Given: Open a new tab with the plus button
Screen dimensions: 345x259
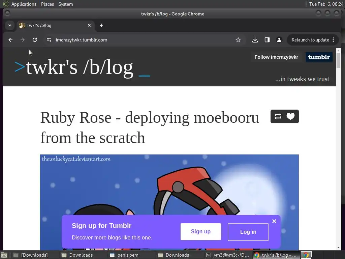Looking at the screenshot, I should [x=101, y=25].
